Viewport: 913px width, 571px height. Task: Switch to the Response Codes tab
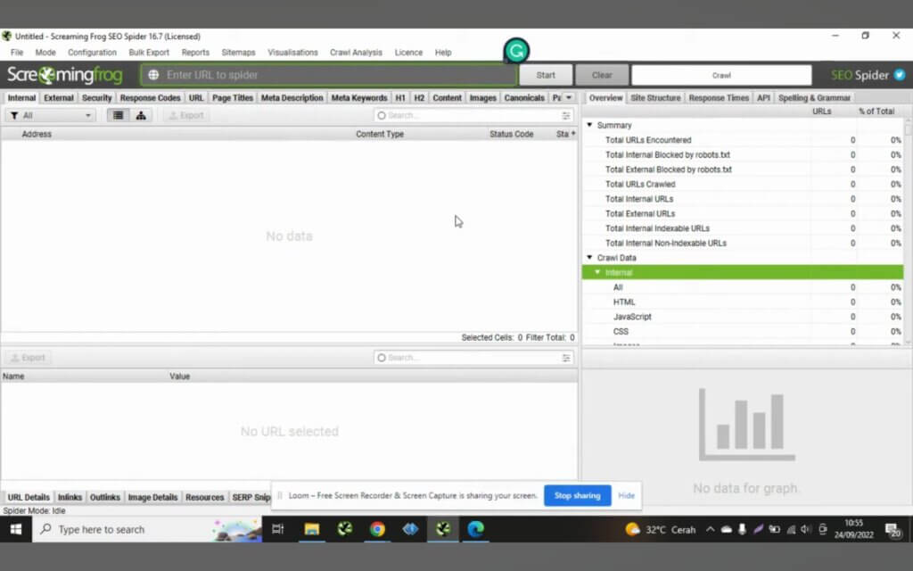tap(150, 97)
